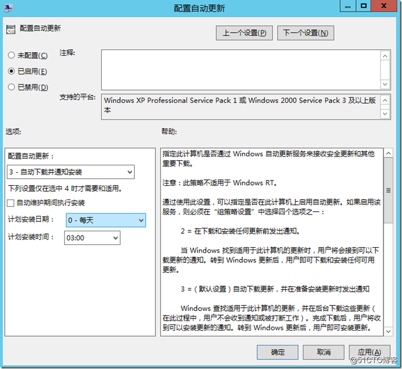Click the help panel scrollbar thumb
The image size is (402, 369).
point(389,190)
